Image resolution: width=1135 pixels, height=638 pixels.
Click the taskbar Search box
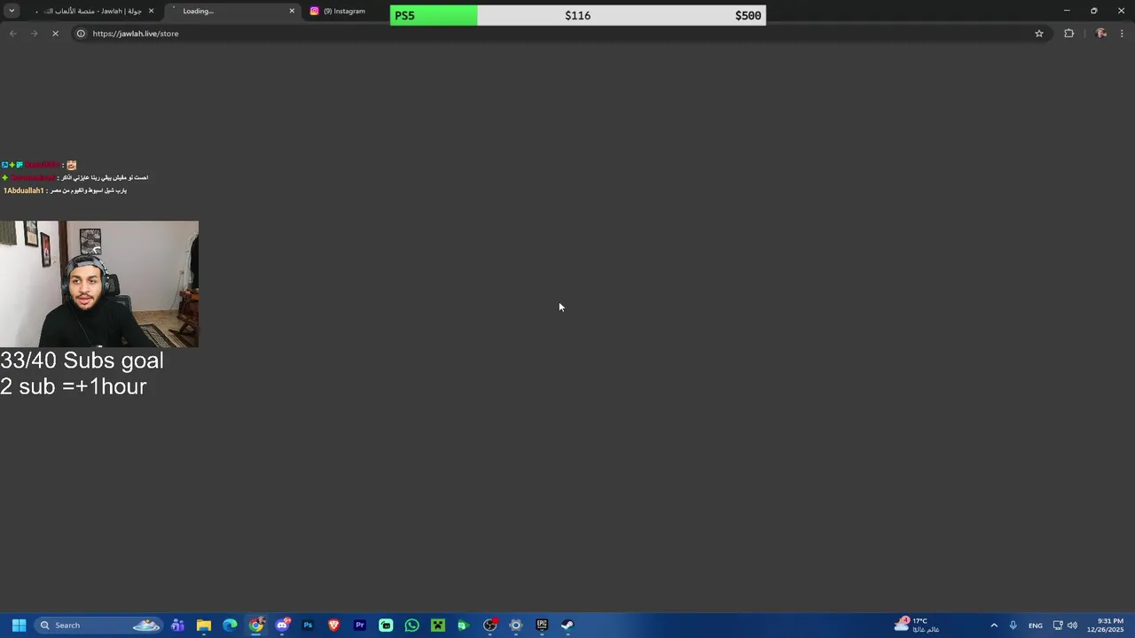coord(100,625)
